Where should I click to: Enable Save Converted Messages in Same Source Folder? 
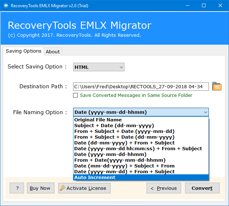click(x=75, y=95)
